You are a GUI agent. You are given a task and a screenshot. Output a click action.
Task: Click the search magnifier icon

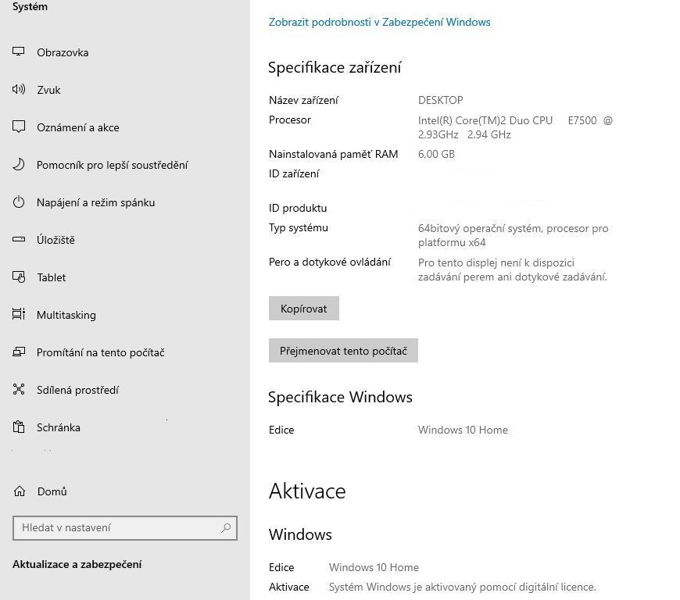226,528
